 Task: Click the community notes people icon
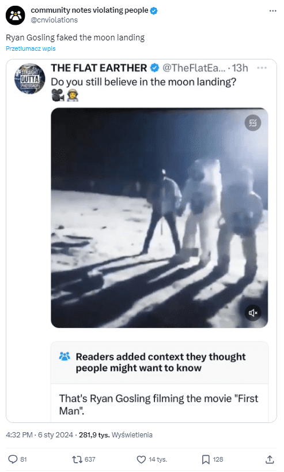65,357
